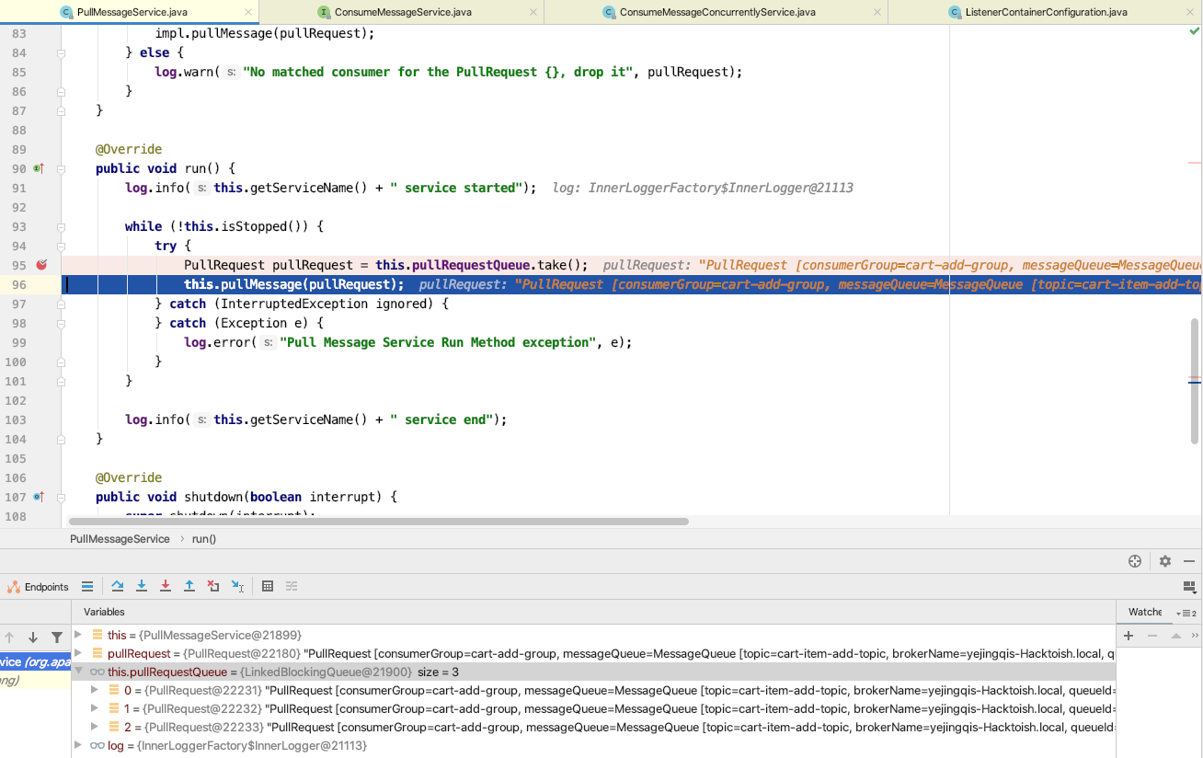The image size is (1203, 758).
Task: Click the green inspection checkmark indicator
Action: [1194, 31]
